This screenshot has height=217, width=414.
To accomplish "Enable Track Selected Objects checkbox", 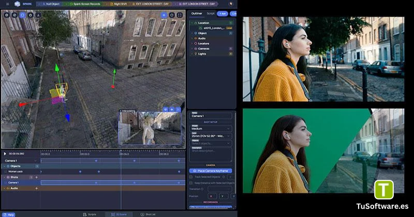I will pos(191,177).
